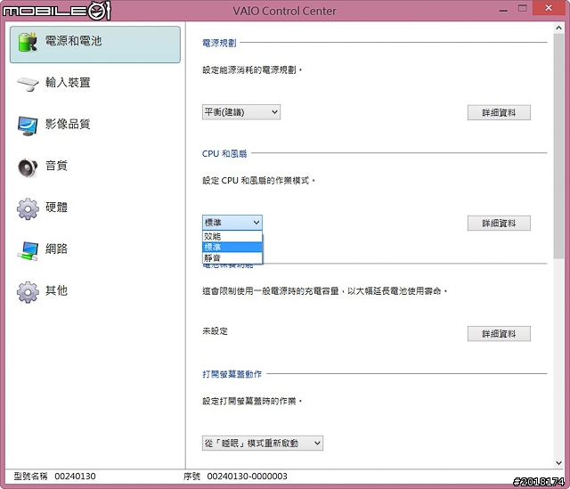The width and height of the screenshot is (570, 489).
Task: Click the 網路 network computer icon
Action: 28,250
